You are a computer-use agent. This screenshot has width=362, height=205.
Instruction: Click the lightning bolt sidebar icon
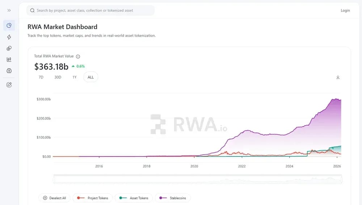pos(9,37)
